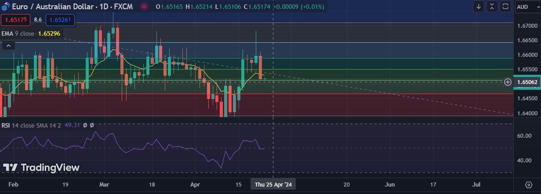Click the low price L1.65106
The image size is (541, 194).
click(228, 7)
